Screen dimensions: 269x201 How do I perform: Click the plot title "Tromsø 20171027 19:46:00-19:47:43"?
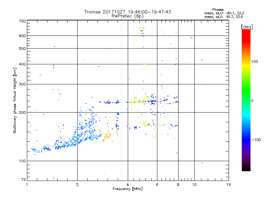127,12
